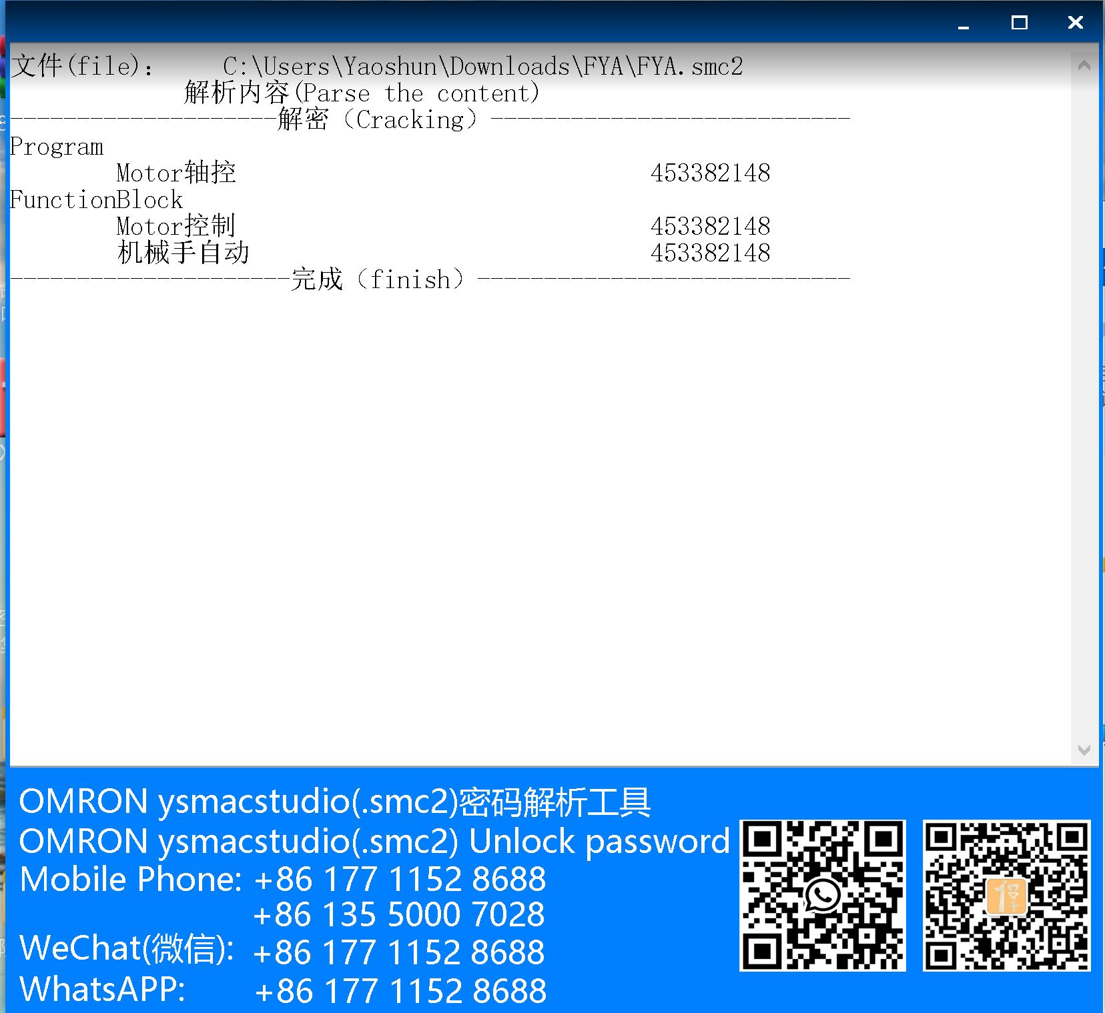Click the WhatsApp QR code
1105x1013 pixels.
pyautogui.click(x=822, y=895)
